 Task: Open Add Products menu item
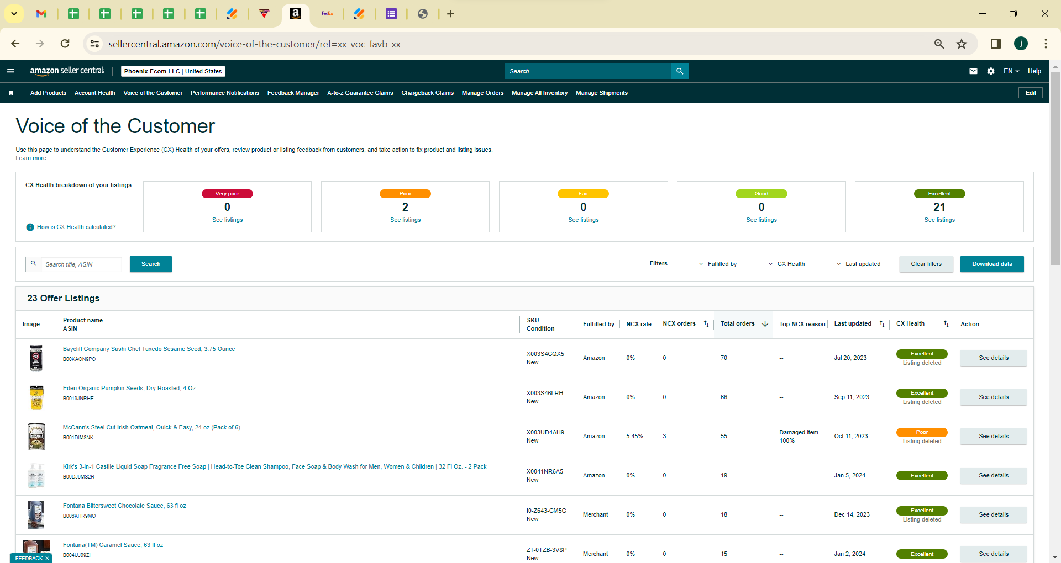(48, 93)
